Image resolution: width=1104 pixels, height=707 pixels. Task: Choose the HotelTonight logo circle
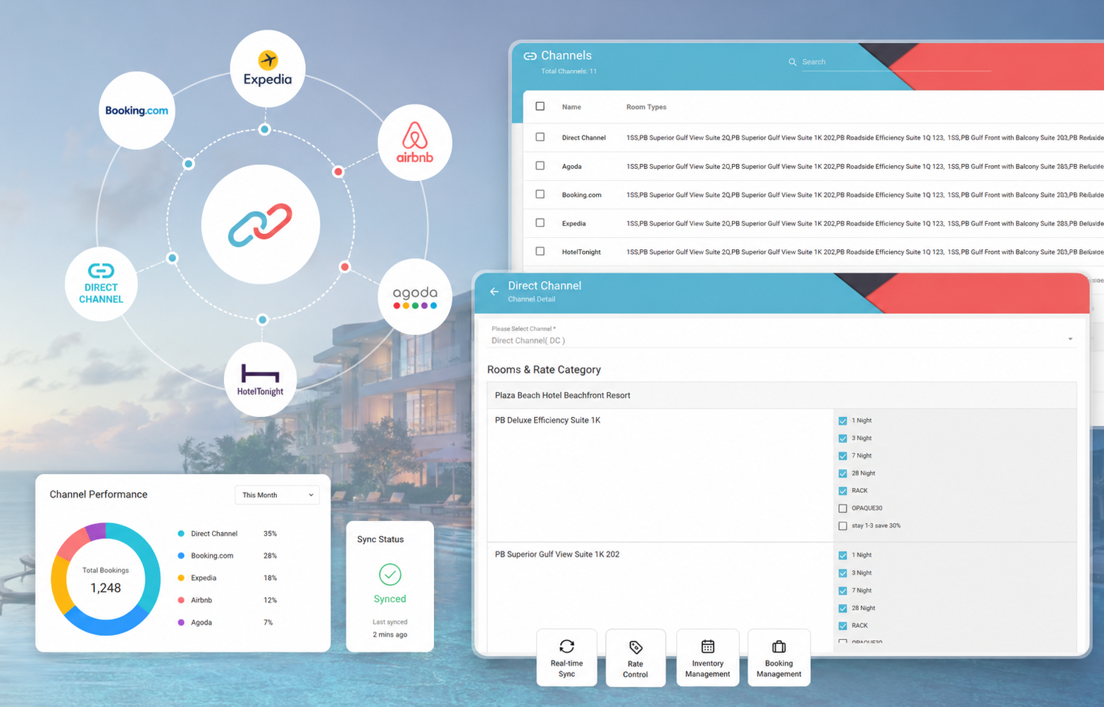click(260, 379)
